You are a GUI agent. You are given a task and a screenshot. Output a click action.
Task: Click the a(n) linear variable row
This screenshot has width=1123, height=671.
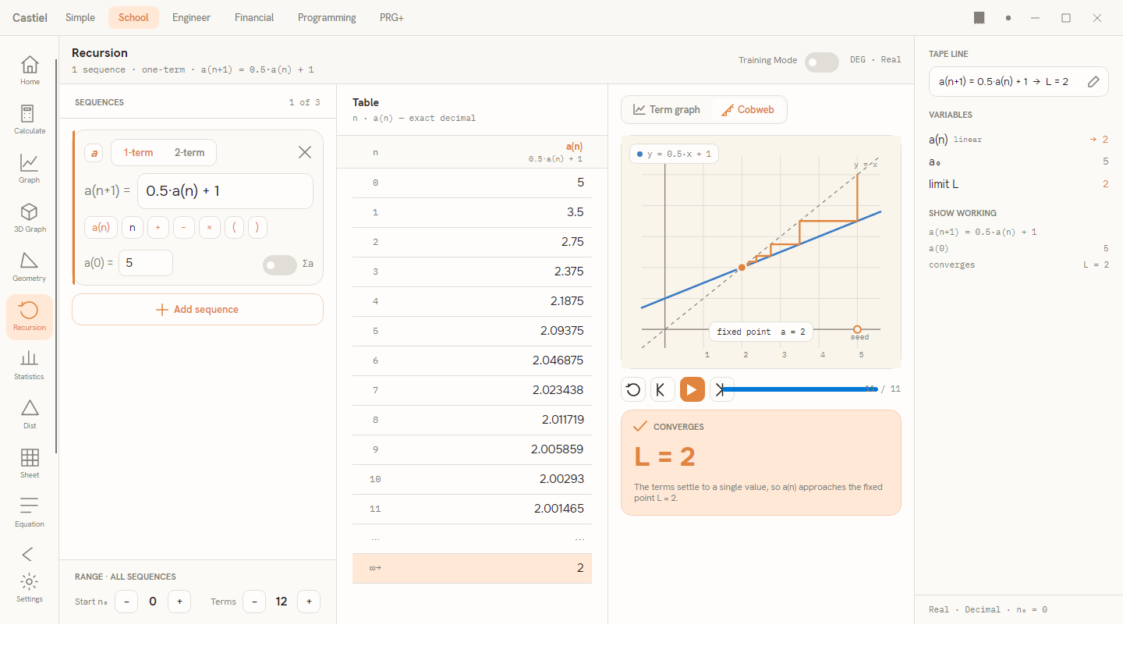click(1018, 139)
